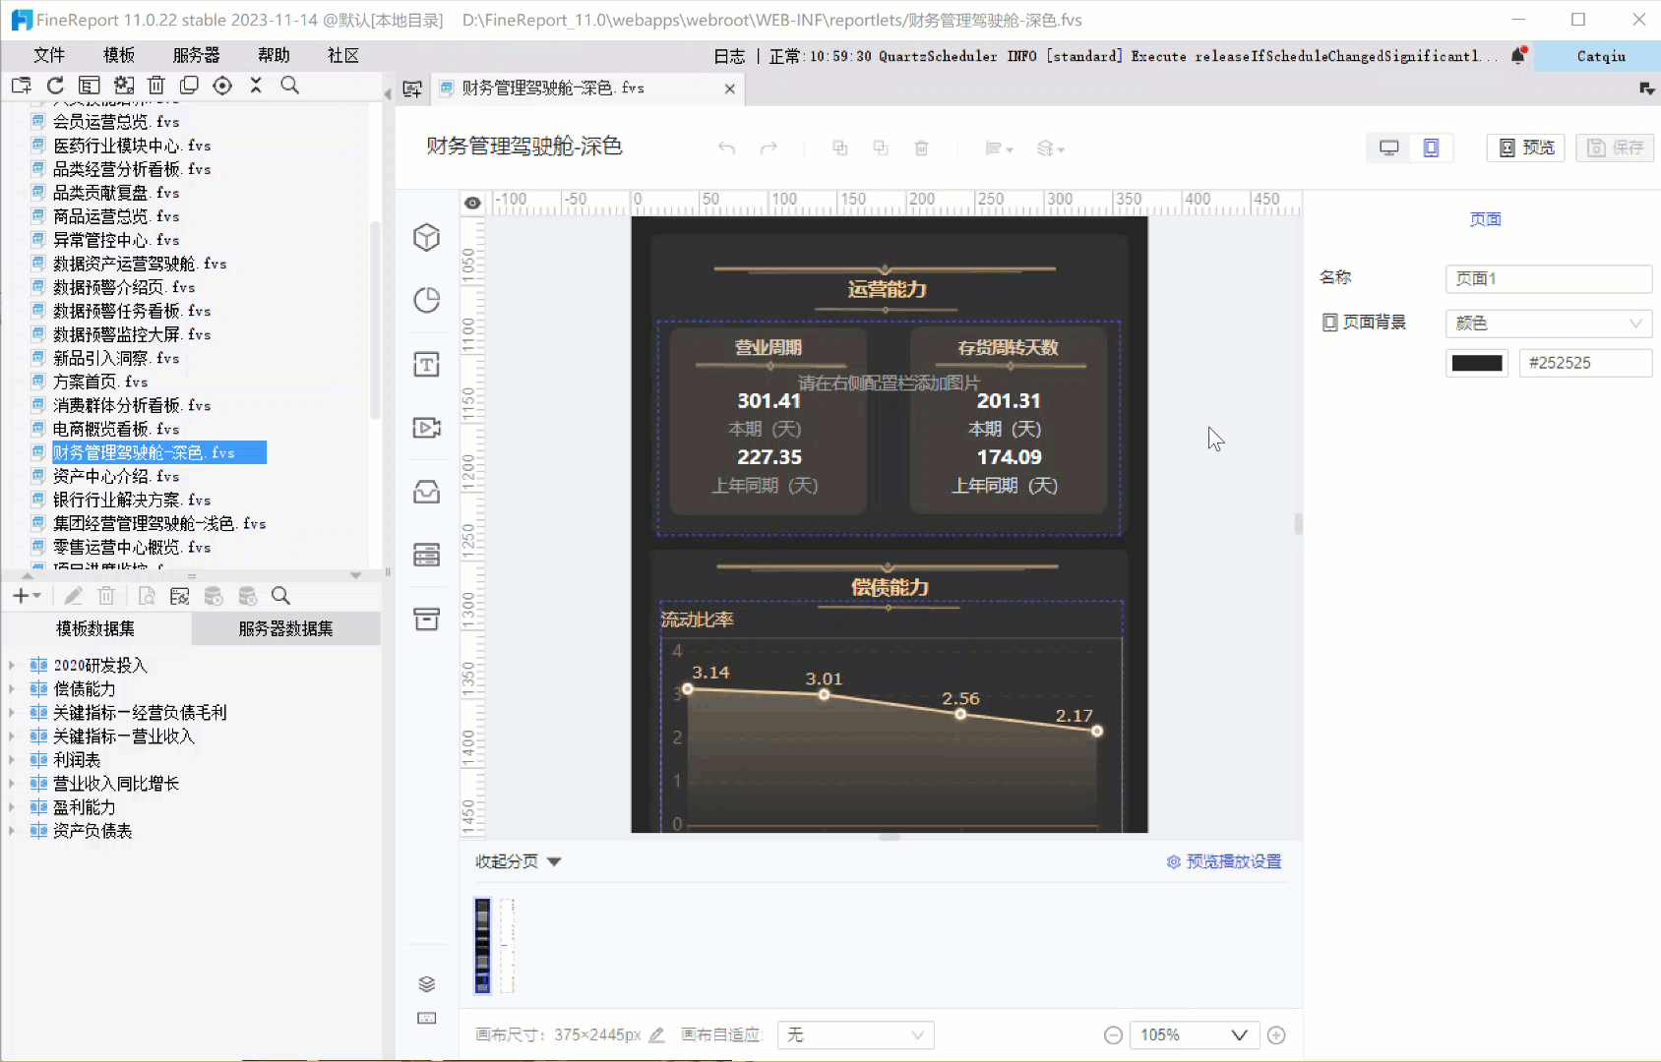Click the 预览 preview button
1661x1062 pixels.
[1525, 147]
